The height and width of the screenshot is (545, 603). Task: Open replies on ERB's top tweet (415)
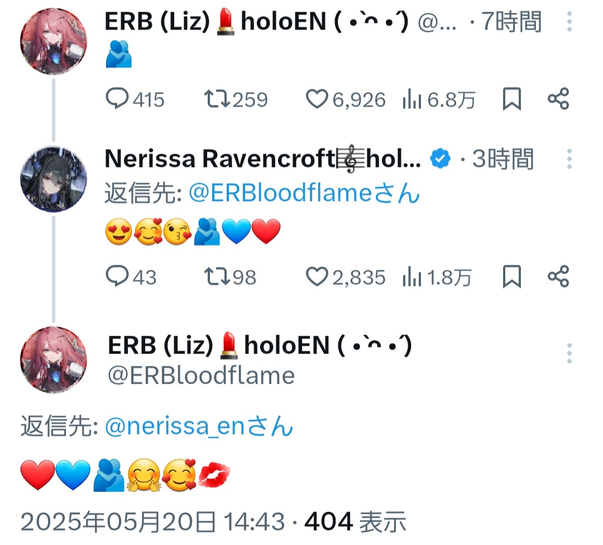pyautogui.click(x=135, y=99)
